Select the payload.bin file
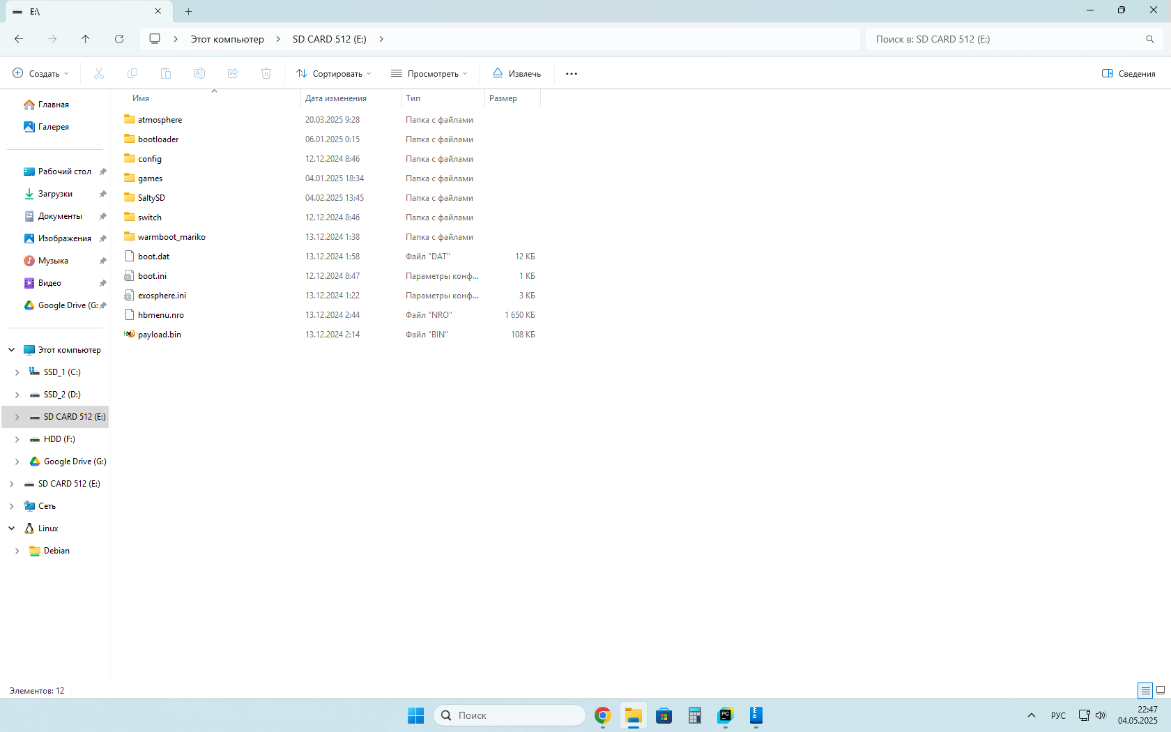This screenshot has width=1171, height=732. tap(160, 335)
